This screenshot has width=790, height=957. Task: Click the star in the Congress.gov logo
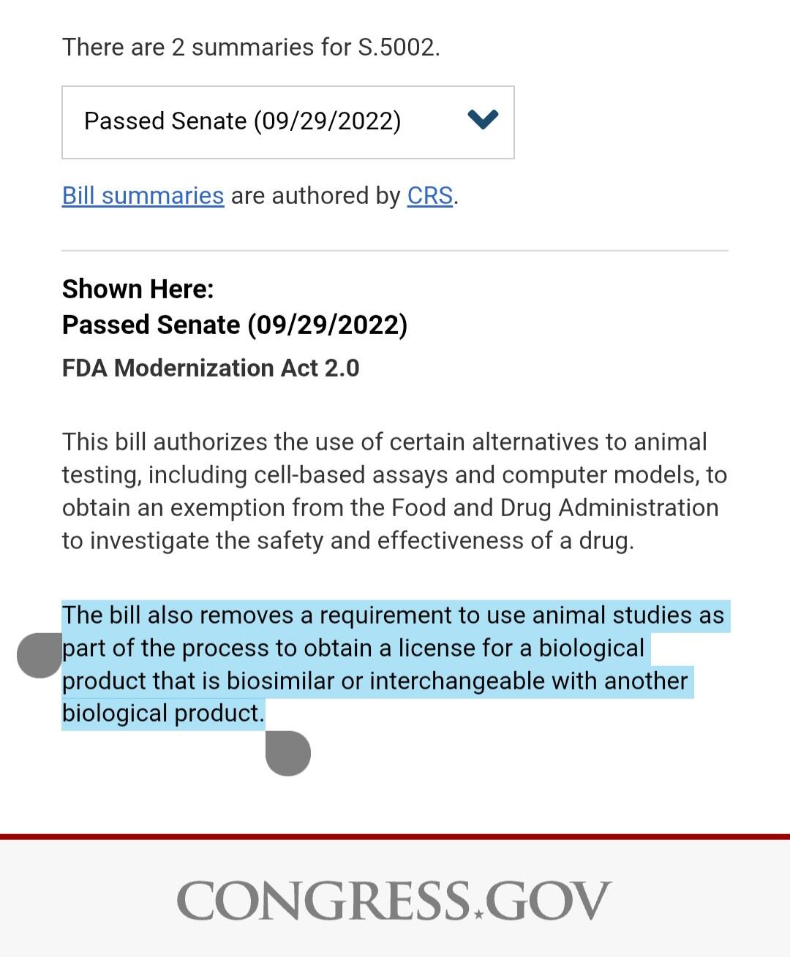pyautogui.click(x=478, y=913)
